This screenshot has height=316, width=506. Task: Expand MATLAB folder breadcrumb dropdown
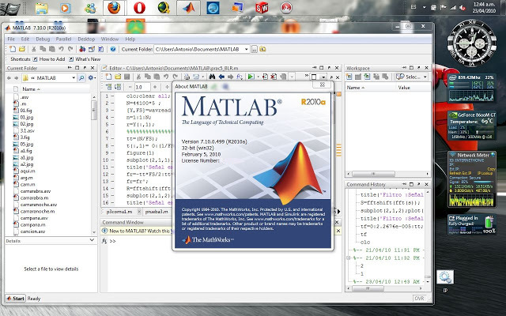[74, 77]
